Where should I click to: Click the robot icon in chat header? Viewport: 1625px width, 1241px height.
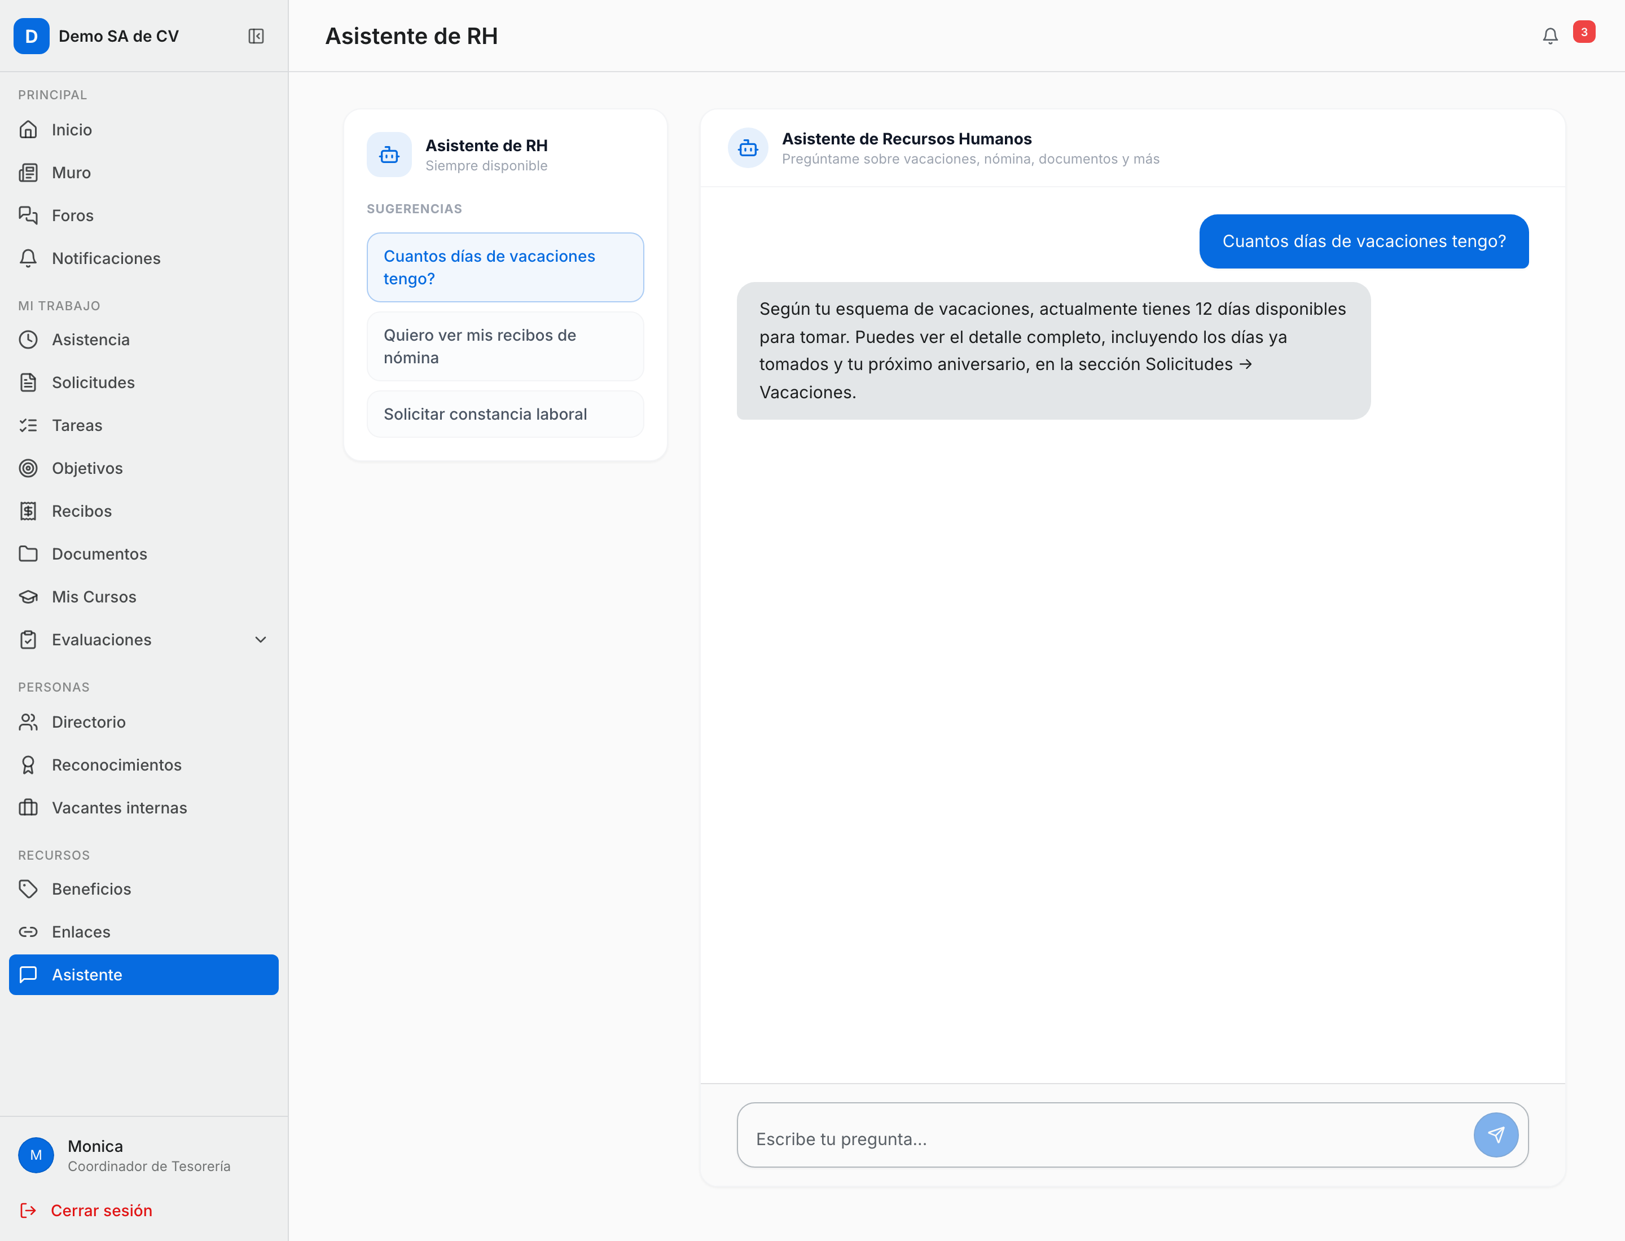click(748, 148)
